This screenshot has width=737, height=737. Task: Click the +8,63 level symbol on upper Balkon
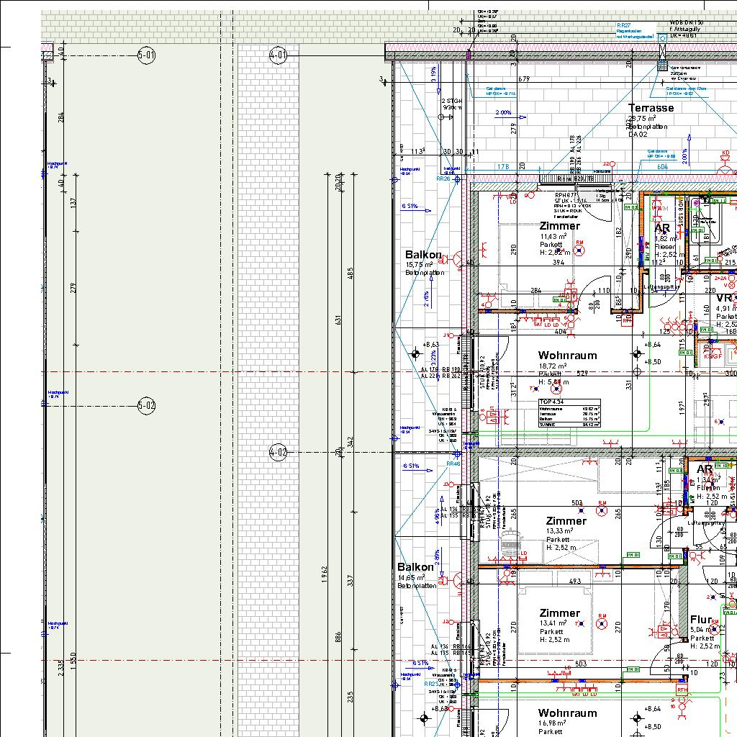coord(415,353)
